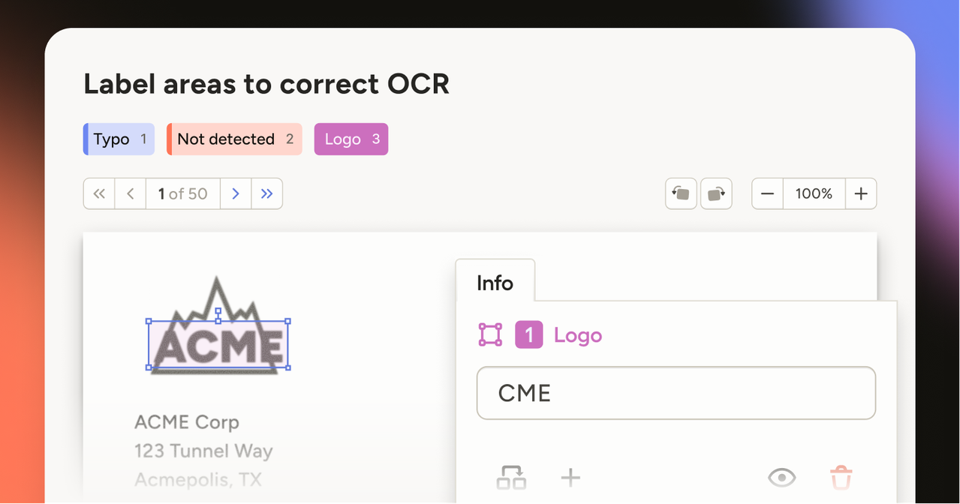Click the numbered 1 Logo badge
960x504 pixels.
(x=528, y=334)
